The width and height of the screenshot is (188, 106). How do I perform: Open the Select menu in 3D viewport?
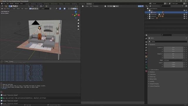(x=18, y=9)
